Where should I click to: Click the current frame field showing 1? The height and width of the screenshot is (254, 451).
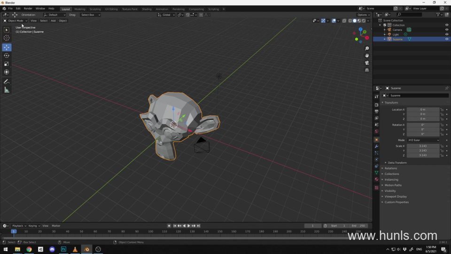(313, 226)
